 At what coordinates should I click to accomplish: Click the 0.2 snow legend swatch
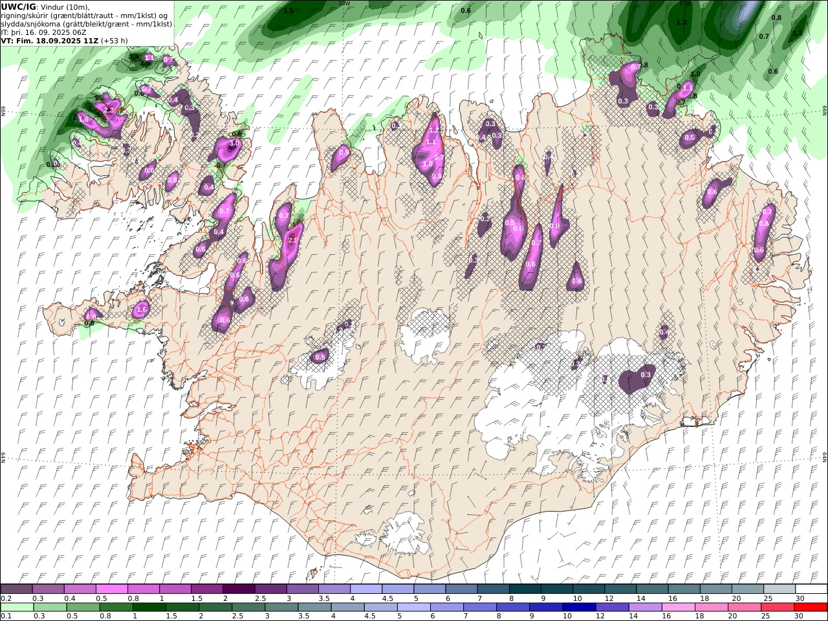[x=17, y=589]
